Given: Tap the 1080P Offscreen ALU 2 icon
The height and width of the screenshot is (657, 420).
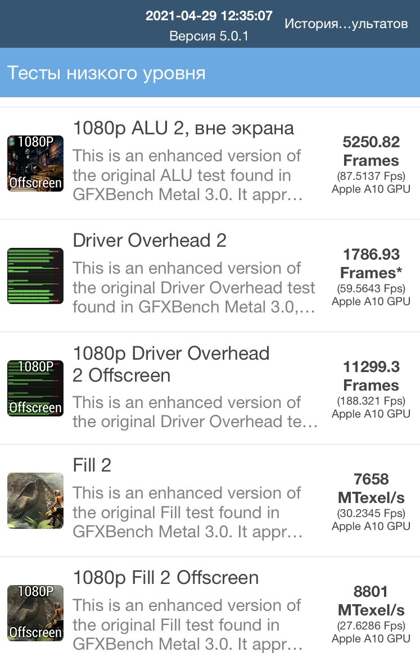Looking at the screenshot, I should coord(35,164).
